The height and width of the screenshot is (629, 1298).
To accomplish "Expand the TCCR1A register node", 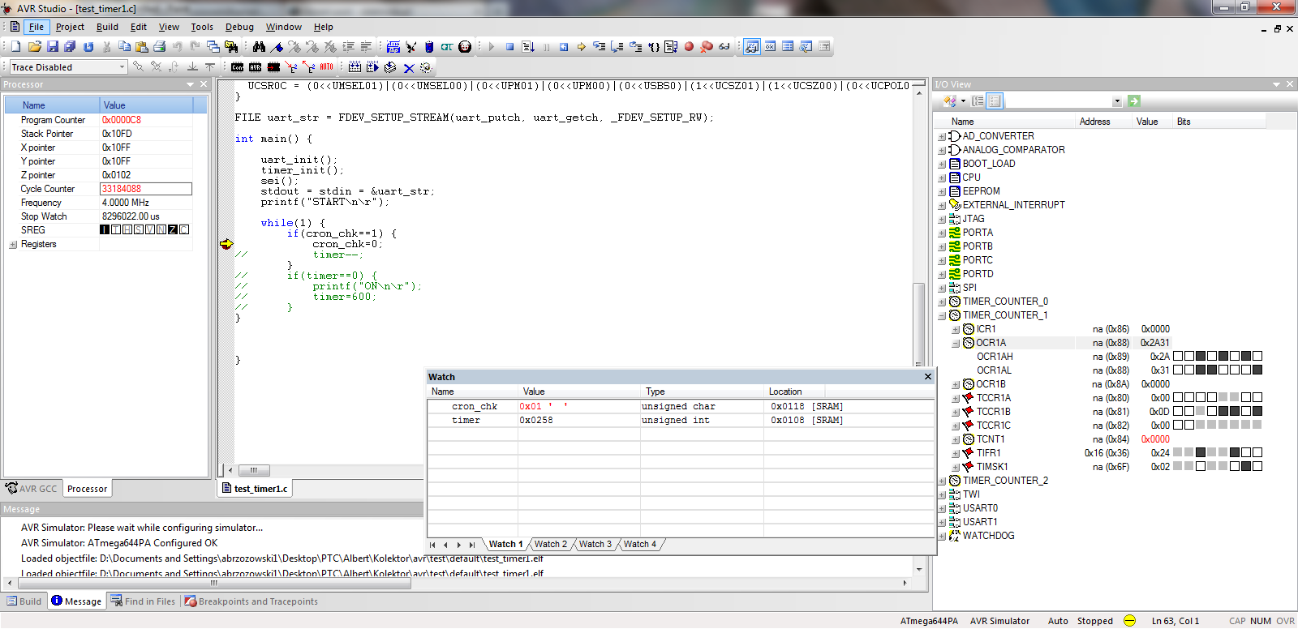I will click(956, 398).
